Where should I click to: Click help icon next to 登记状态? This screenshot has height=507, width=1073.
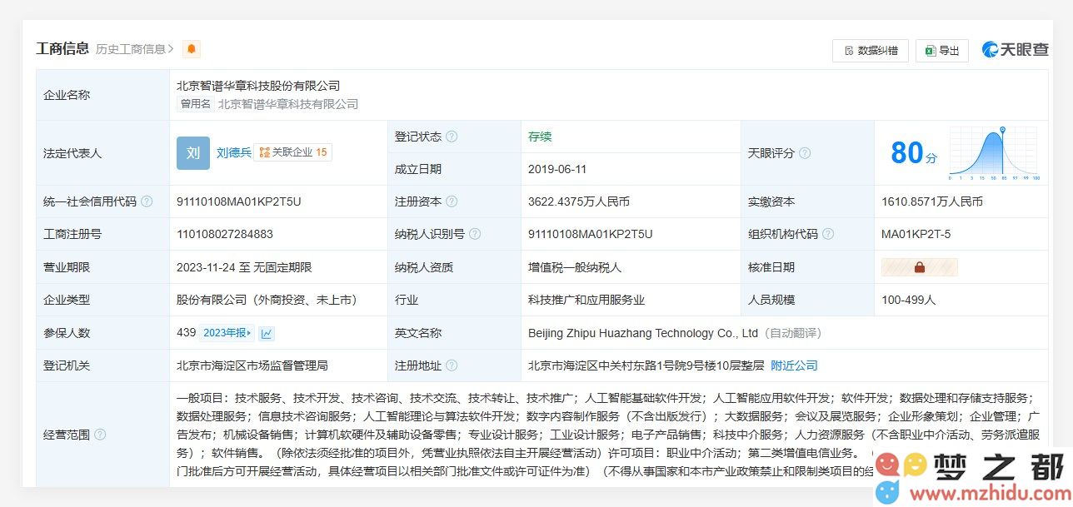(452, 137)
